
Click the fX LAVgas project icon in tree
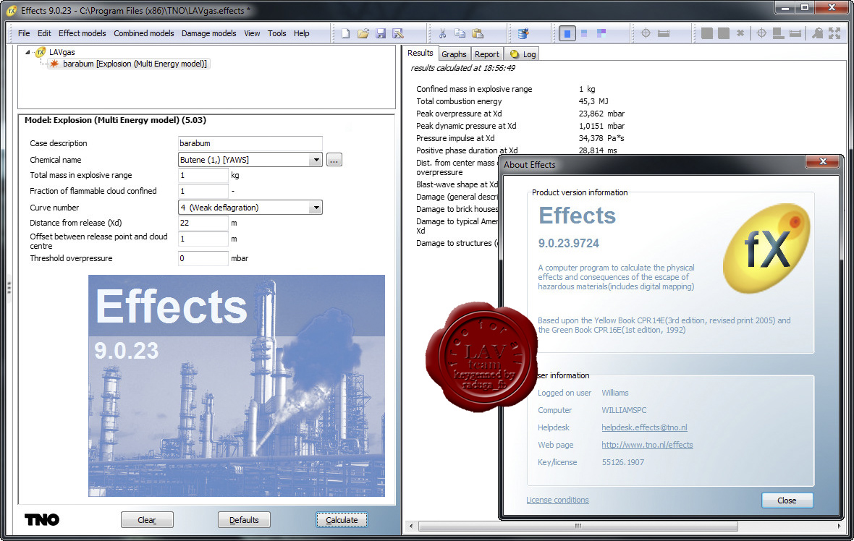click(x=40, y=52)
